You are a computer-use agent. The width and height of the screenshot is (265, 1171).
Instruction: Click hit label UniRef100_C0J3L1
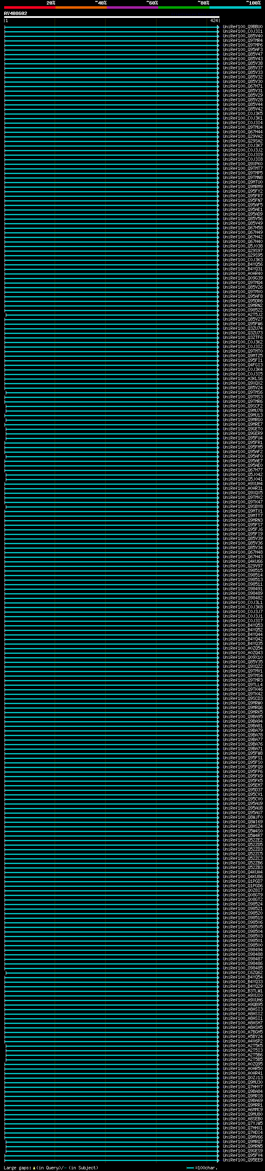243,602
